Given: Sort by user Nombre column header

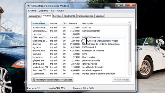Looking at the screenshot, I should pyautogui.click(x=55, y=24).
